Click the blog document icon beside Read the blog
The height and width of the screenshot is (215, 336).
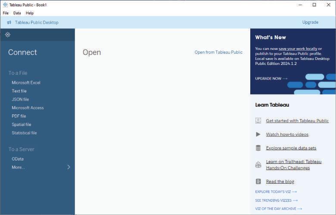(258, 181)
